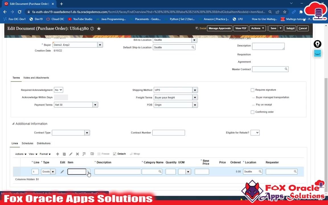Click Base Price input field
This screenshot has height=205, width=328.
click(202, 171)
